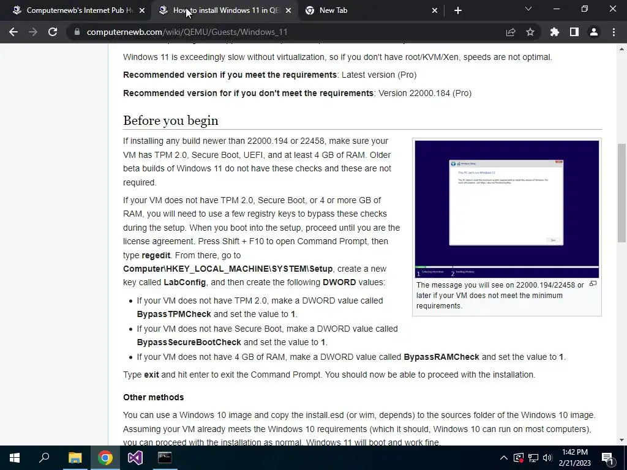This screenshot has width=627, height=470.
Task: Enlarge image via caption magnify icon
Action: [593, 284]
